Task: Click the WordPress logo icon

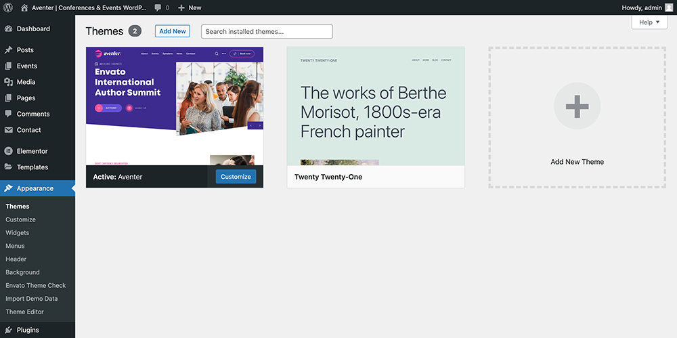Action: click(x=8, y=7)
